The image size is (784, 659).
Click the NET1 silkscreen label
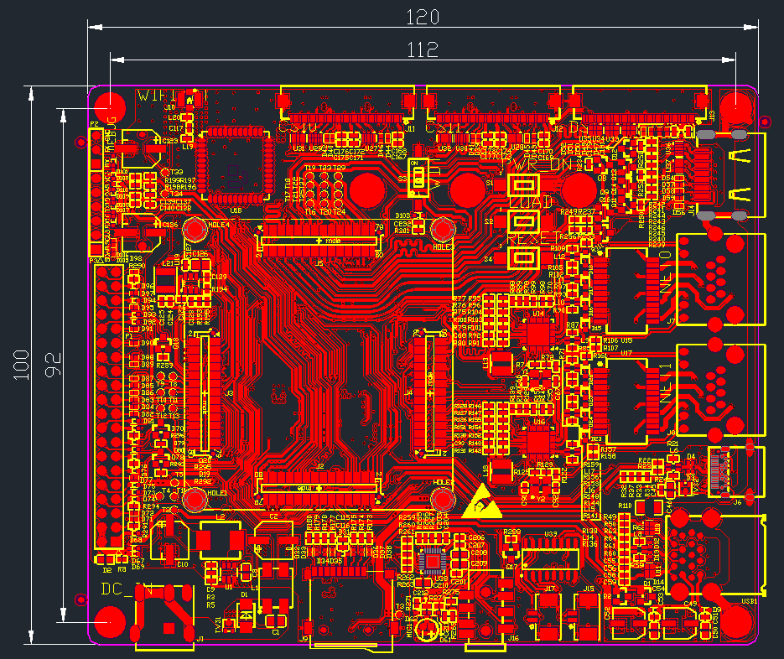666,384
